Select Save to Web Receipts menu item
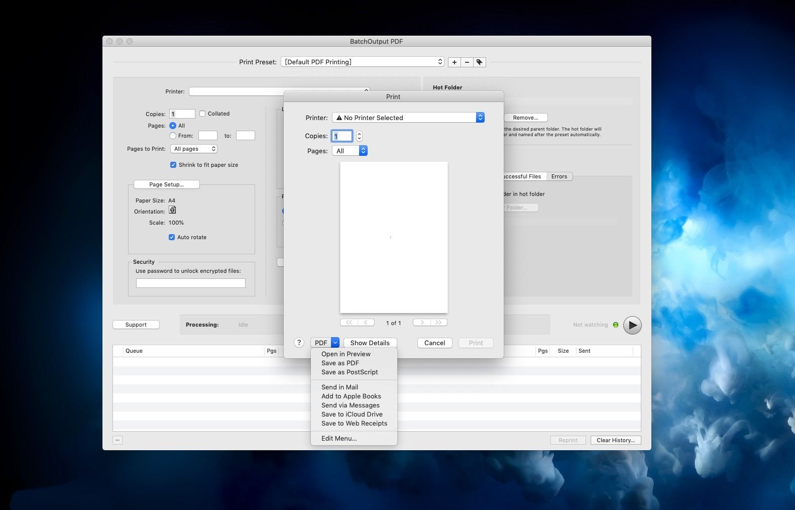The image size is (795, 510). [x=354, y=424]
